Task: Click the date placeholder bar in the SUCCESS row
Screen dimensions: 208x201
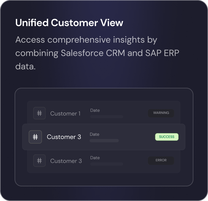Action: [104, 141]
